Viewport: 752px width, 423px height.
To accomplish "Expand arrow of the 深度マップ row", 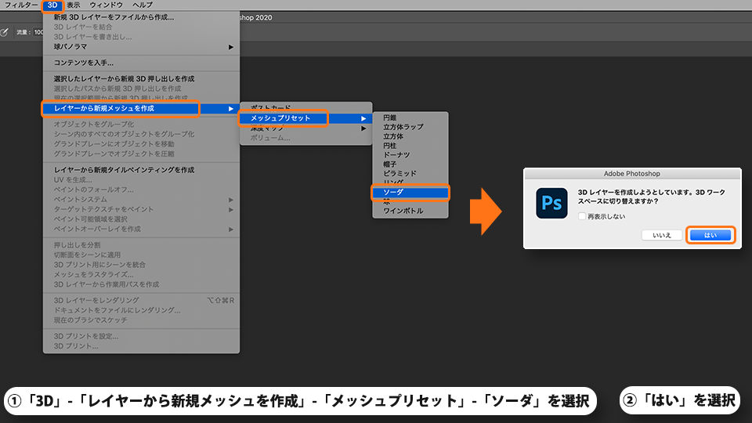I will 363,128.
